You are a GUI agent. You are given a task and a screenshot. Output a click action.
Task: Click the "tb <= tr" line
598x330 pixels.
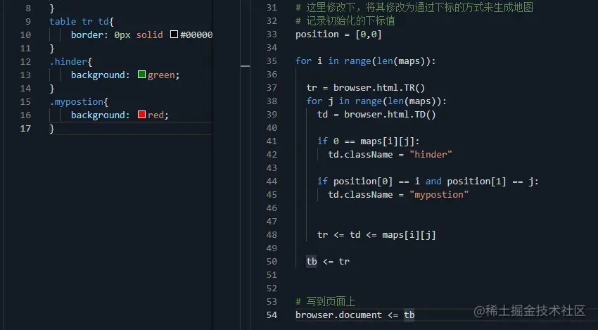tap(328, 261)
